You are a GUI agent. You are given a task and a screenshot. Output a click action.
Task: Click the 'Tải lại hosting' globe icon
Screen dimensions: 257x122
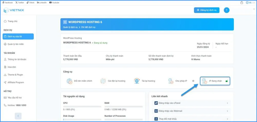[137, 81]
